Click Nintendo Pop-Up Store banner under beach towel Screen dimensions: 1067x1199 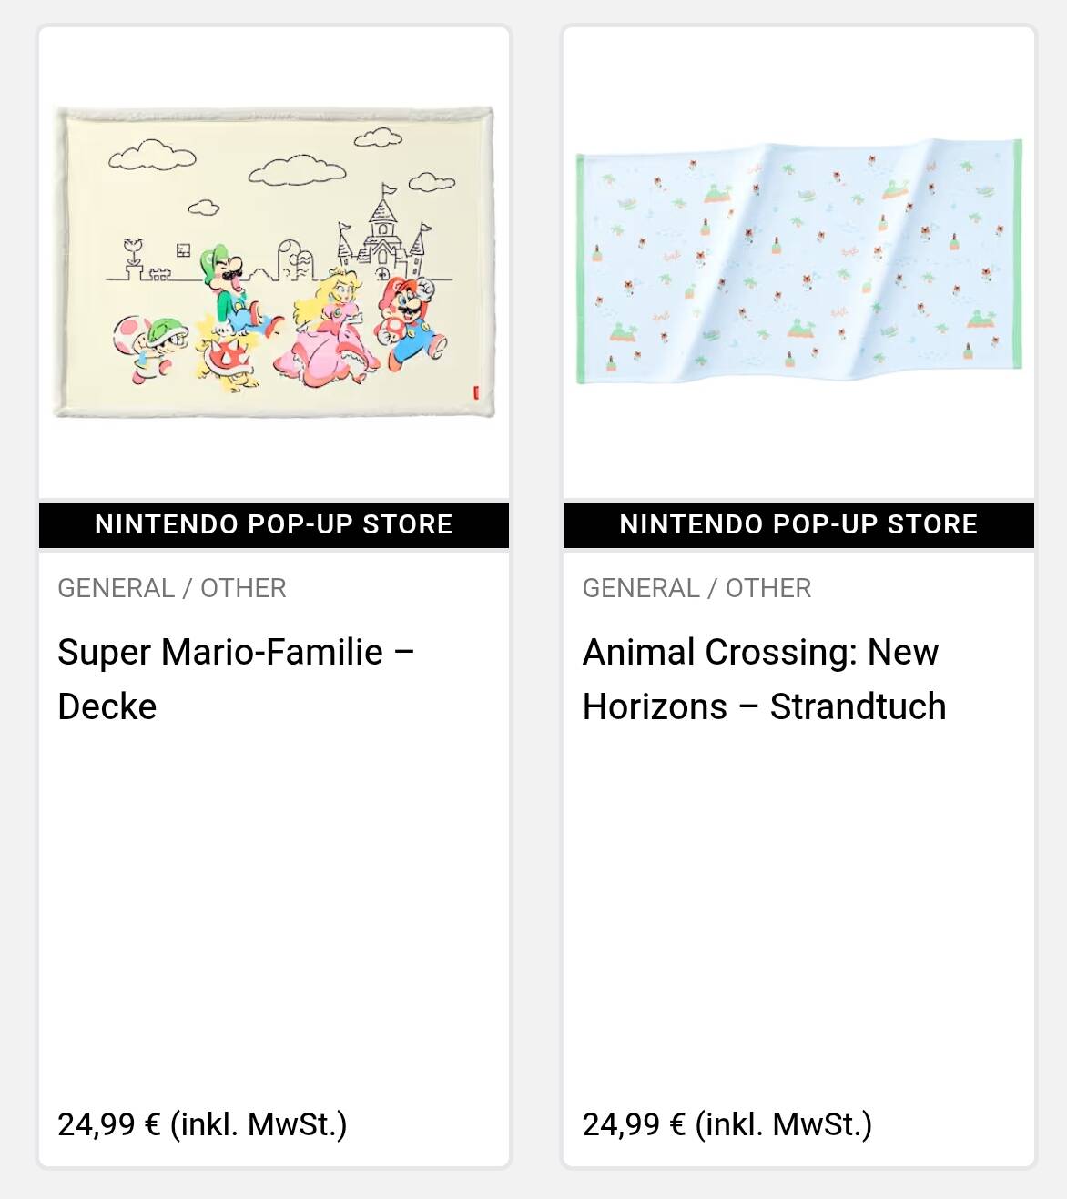coord(798,524)
